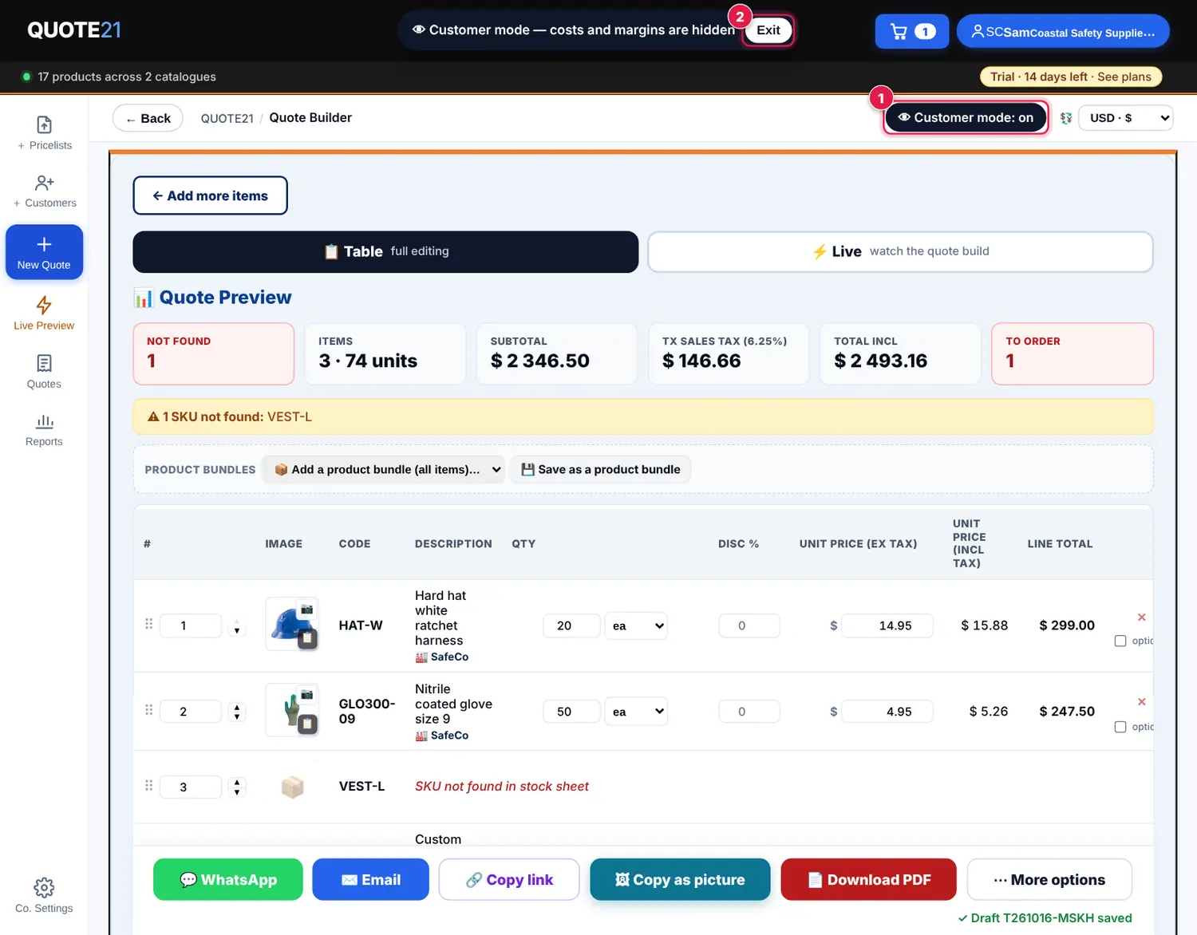Screen dimensions: 1197x935
Task: Grab the drag handle of row 3
Action: coord(148,785)
